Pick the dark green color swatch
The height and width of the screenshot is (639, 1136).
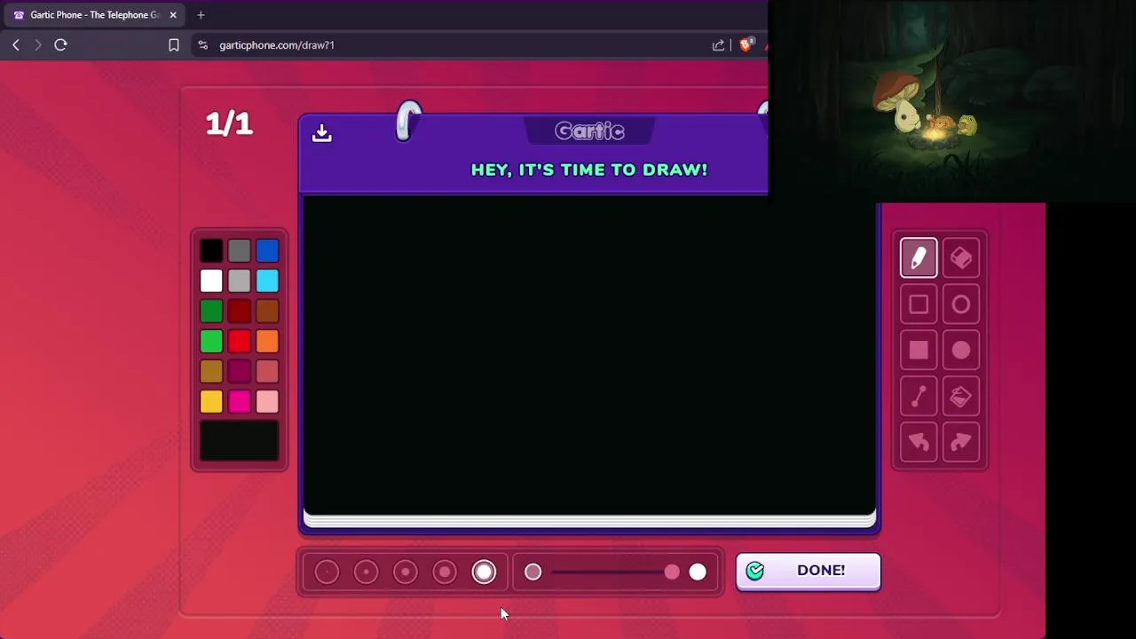211,312
